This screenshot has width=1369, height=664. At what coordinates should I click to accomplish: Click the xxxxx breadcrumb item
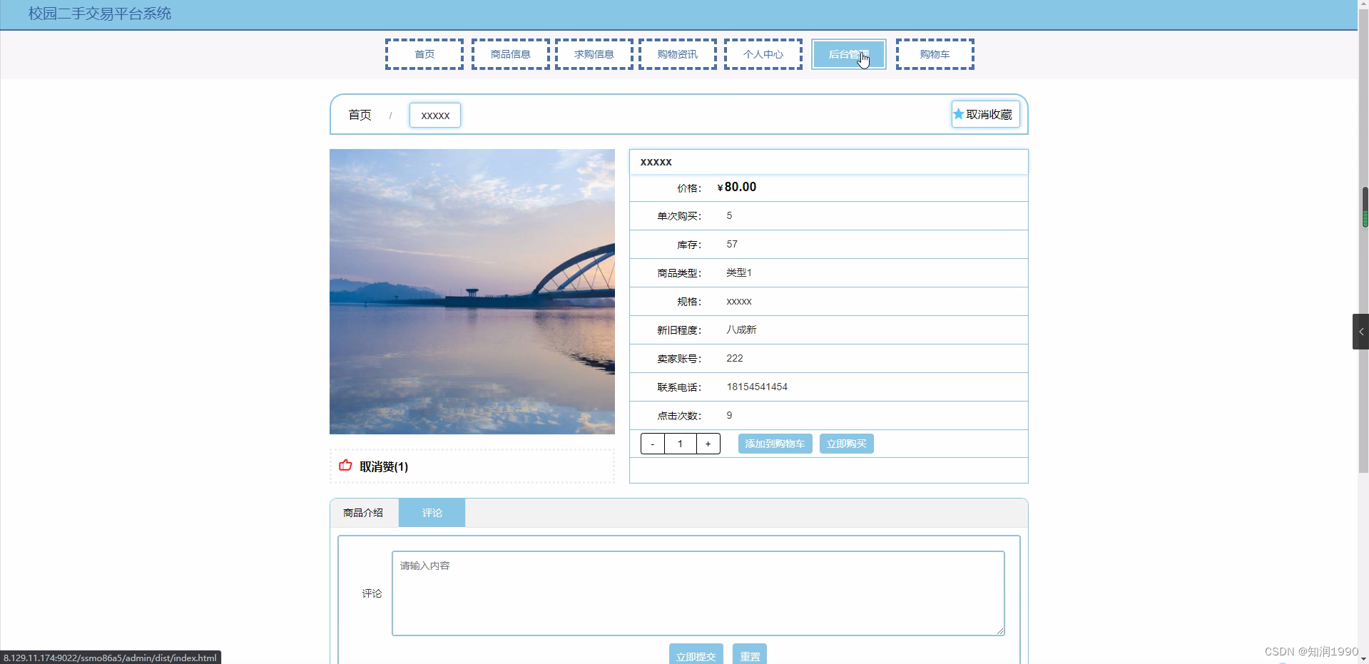[434, 115]
